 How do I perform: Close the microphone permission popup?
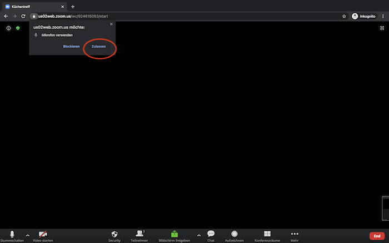[x=111, y=24]
